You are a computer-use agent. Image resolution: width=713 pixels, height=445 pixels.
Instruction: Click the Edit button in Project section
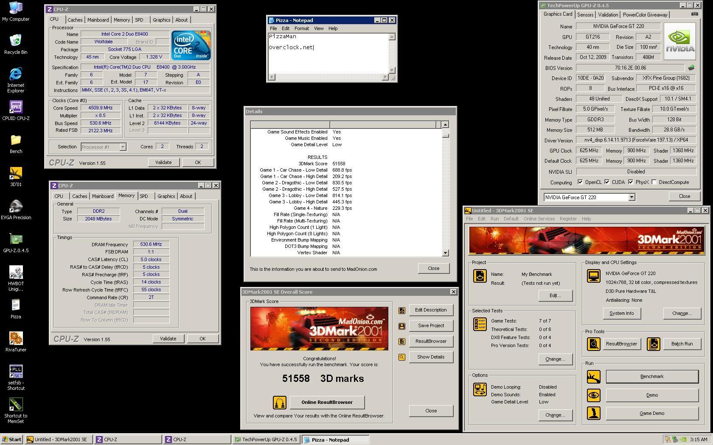[555, 295]
